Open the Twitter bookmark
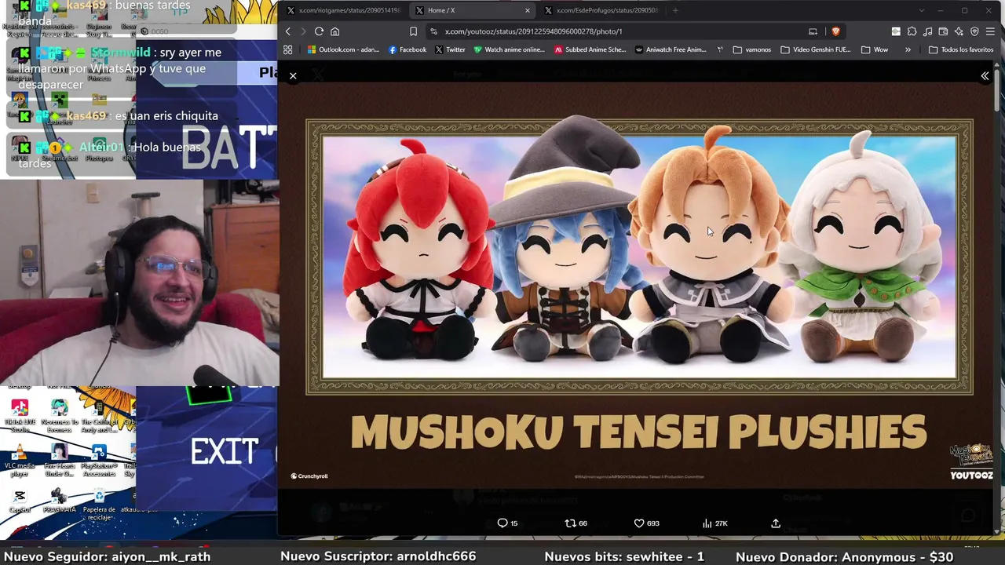 click(450, 49)
